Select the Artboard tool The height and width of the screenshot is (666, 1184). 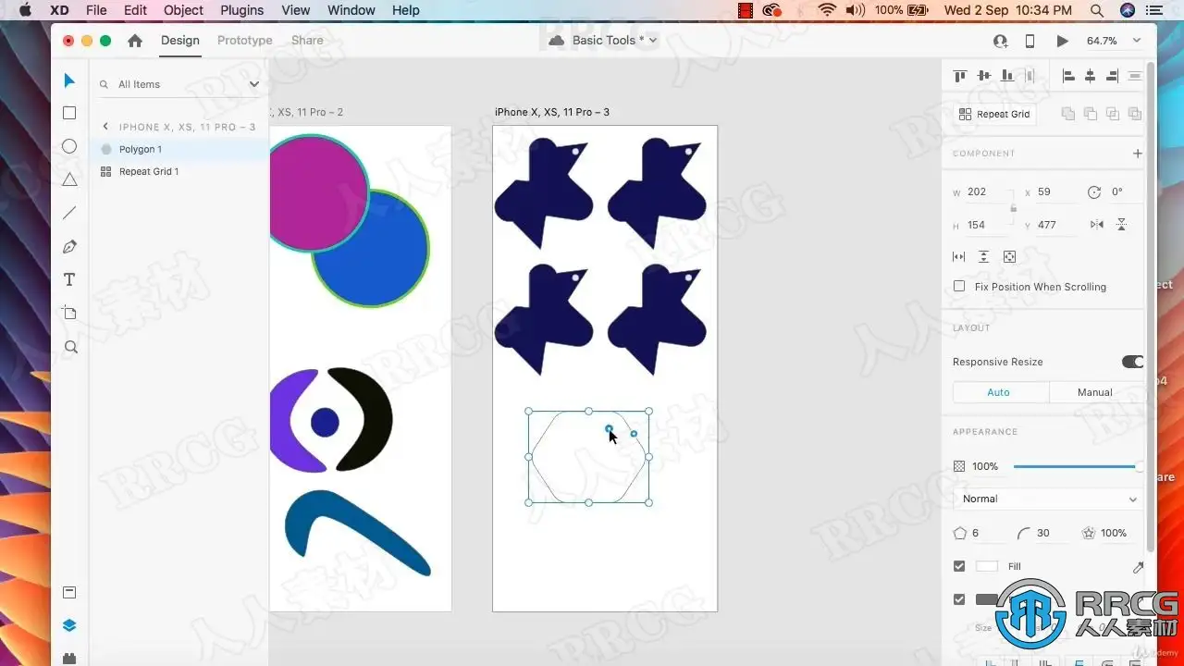tap(69, 313)
